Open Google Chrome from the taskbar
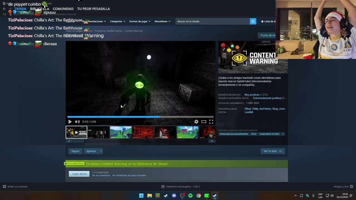 pos(198,196)
